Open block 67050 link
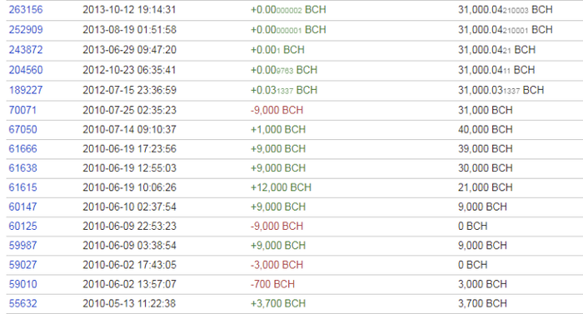The height and width of the screenshot is (314, 583). (22, 129)
